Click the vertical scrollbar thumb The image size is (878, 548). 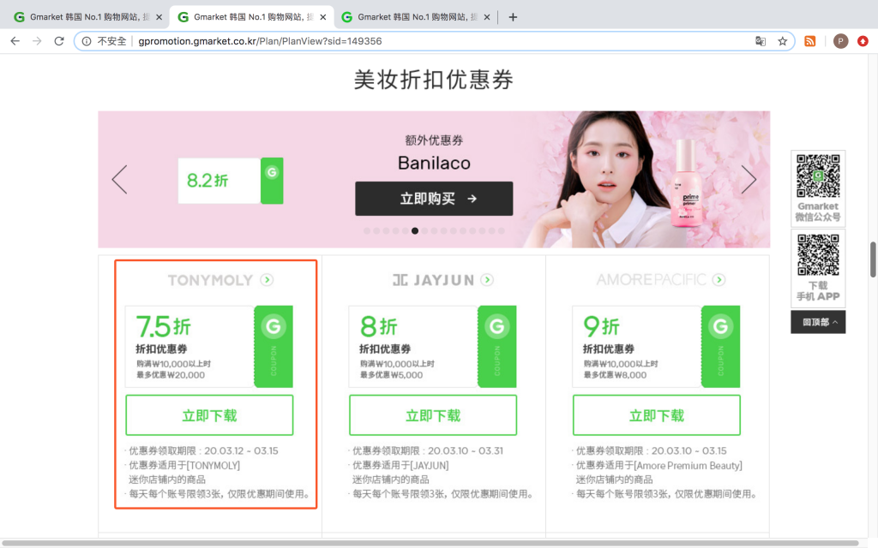(872, 259)
